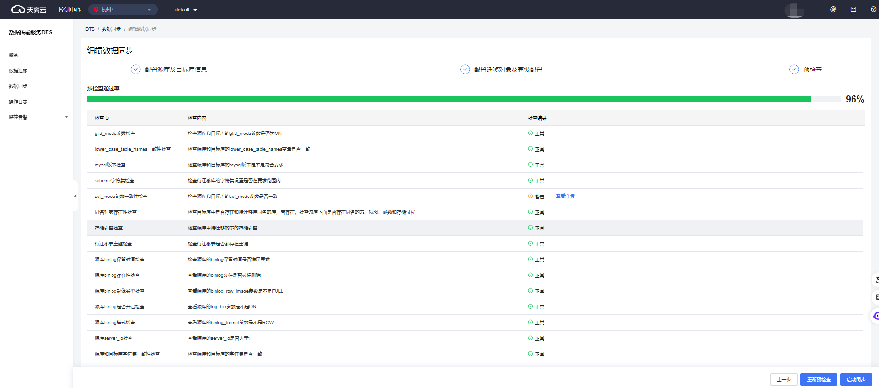Click the red location pin icon
The image size is (879, 388).
click(x=96, y=9)
